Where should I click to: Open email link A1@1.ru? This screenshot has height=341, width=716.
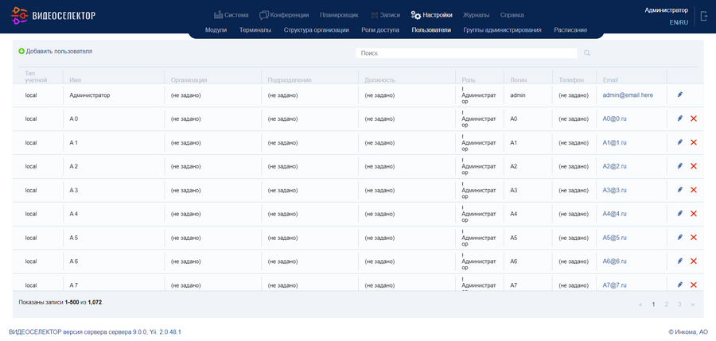[x=615, y=142]
